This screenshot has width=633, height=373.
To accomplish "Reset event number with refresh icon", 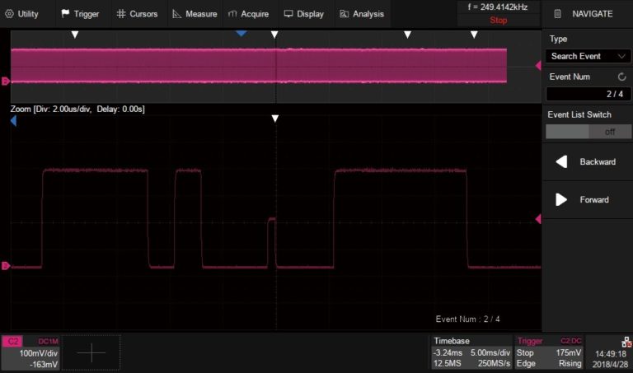I will 621,77.
